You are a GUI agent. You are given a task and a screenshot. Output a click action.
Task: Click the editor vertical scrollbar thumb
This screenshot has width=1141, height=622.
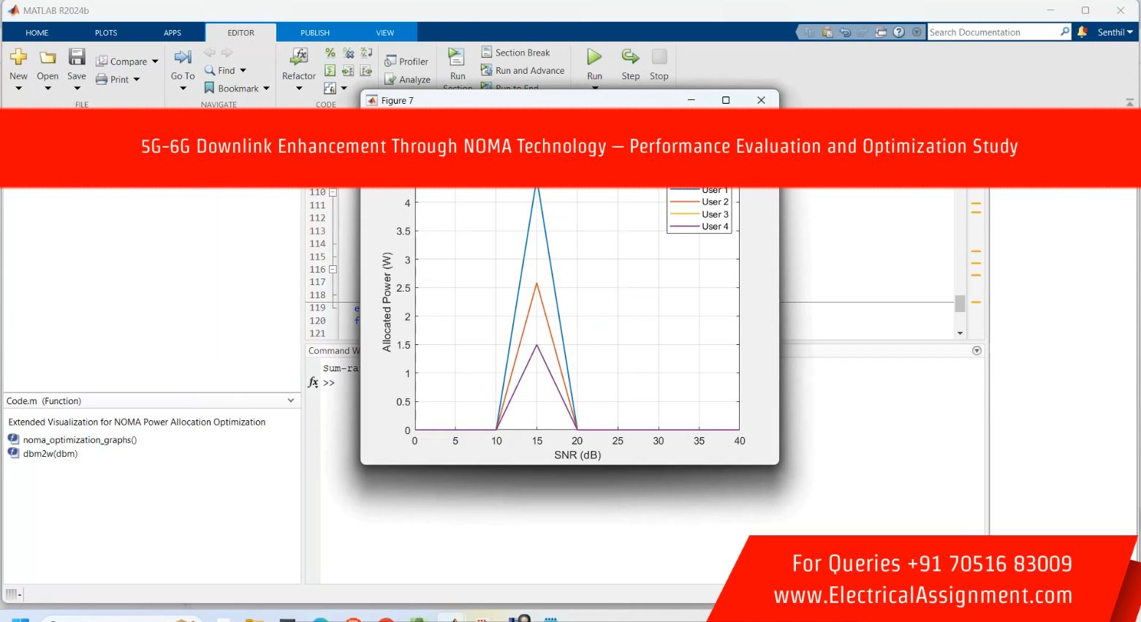[960, 303]
